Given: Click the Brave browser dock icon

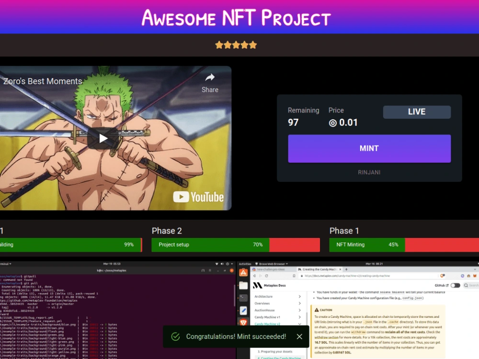Looking at the screenshot, I should click(243, 322).
